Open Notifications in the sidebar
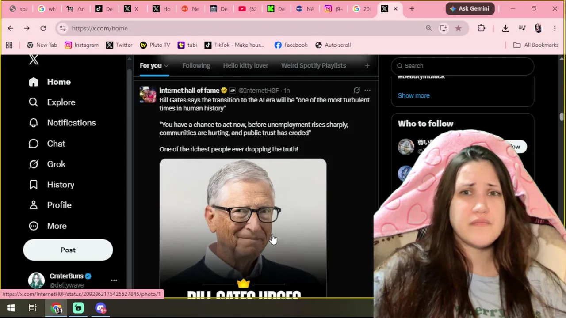 [x=62, y=123]
